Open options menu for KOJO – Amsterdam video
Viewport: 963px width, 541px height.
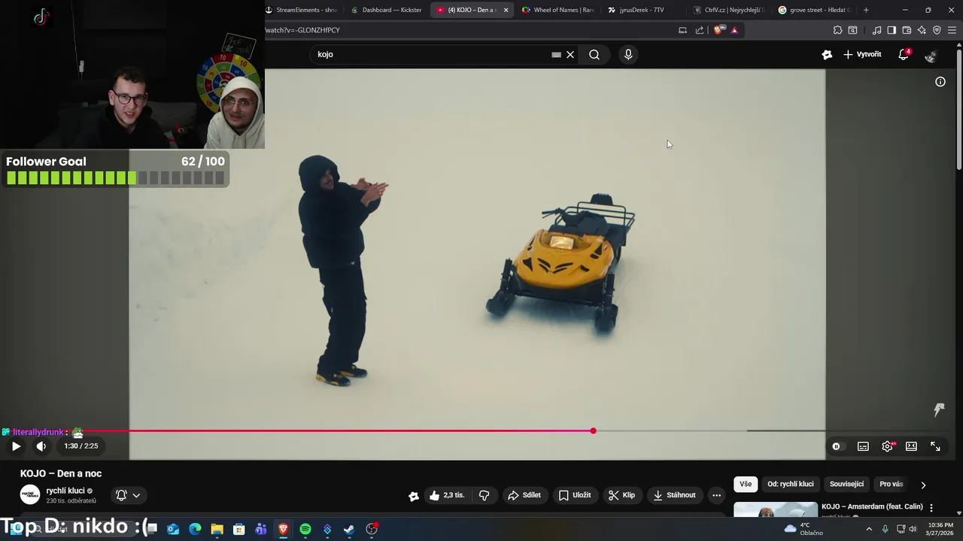tap(931, 508)
